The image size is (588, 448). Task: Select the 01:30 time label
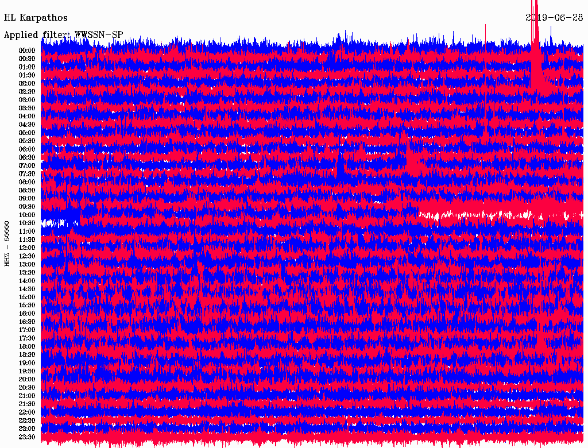pyautogui.click(x=27, y=75)
